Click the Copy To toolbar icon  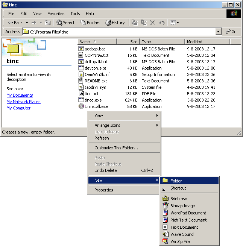[x=144, y=23]
